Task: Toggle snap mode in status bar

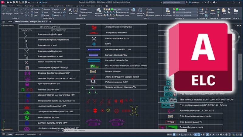Action: point(177,135)
